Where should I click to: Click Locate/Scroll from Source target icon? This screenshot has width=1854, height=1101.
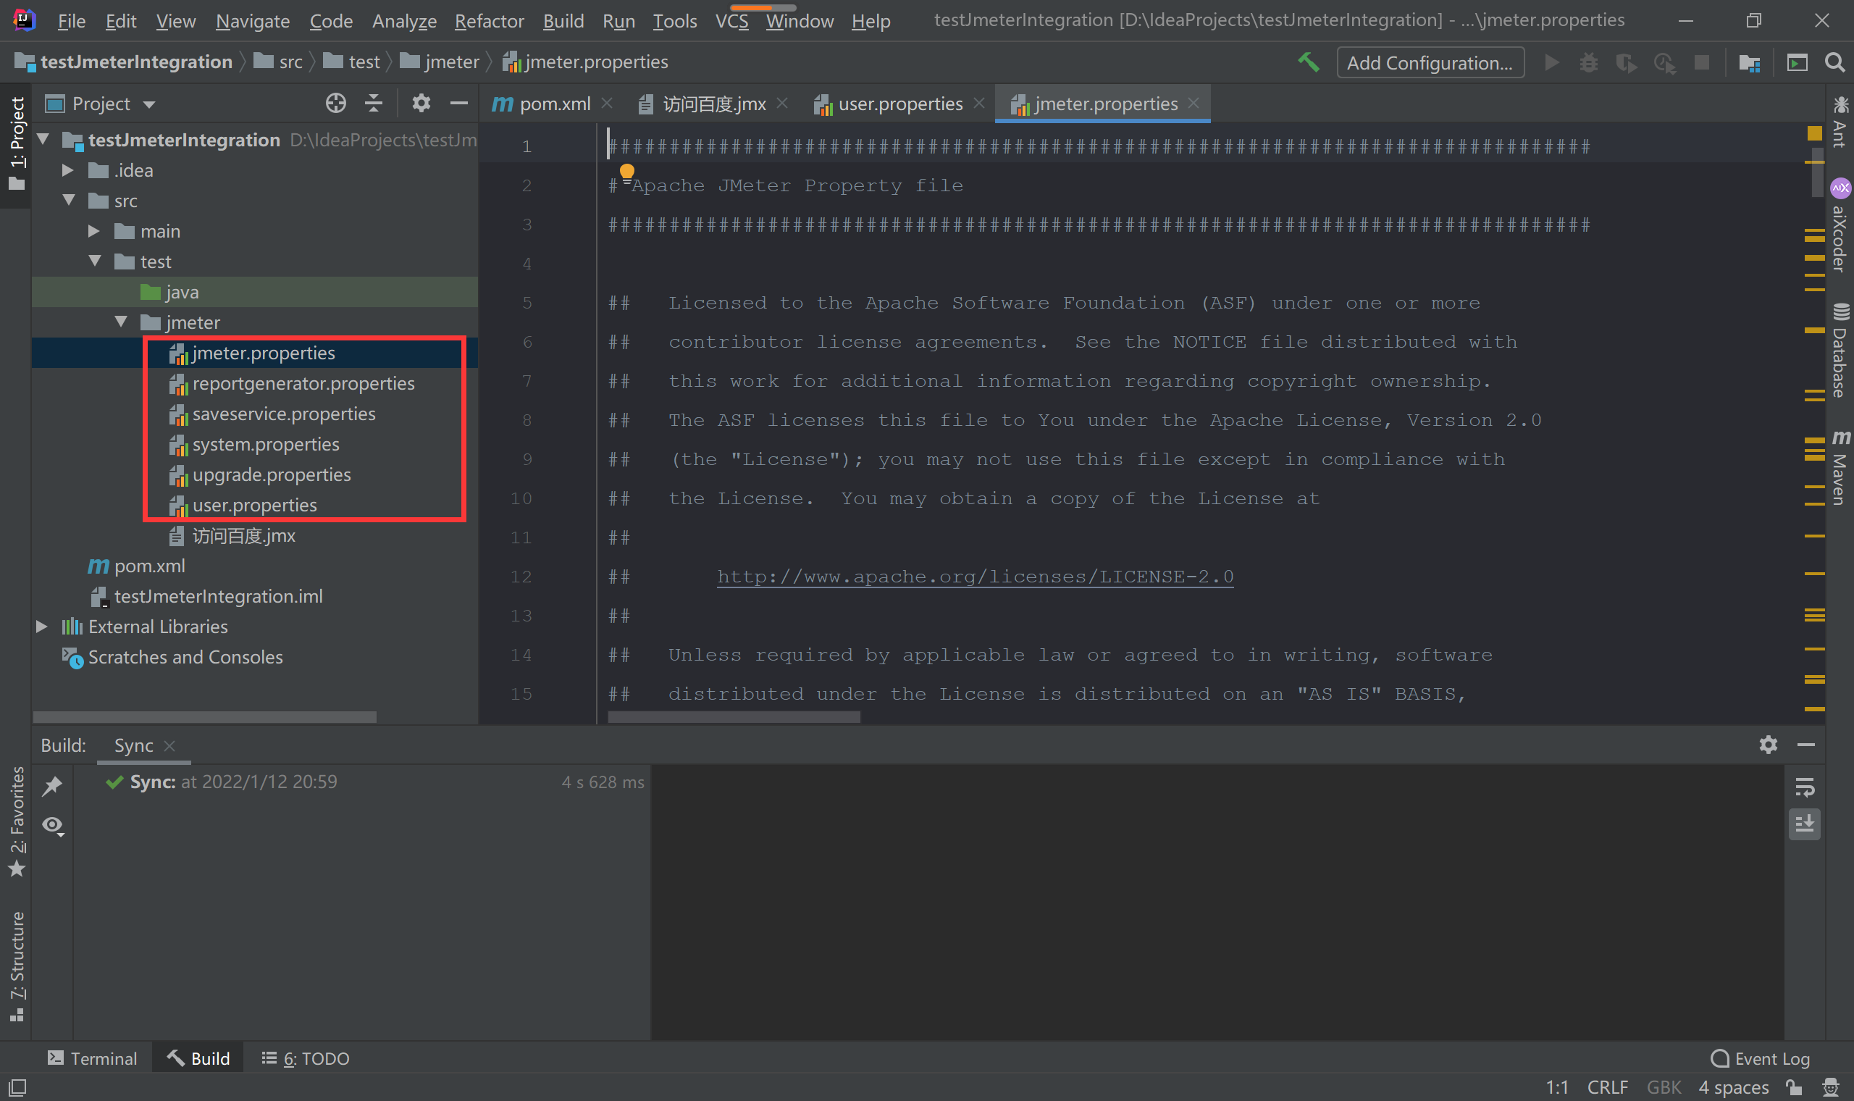(x=335, y=103)
